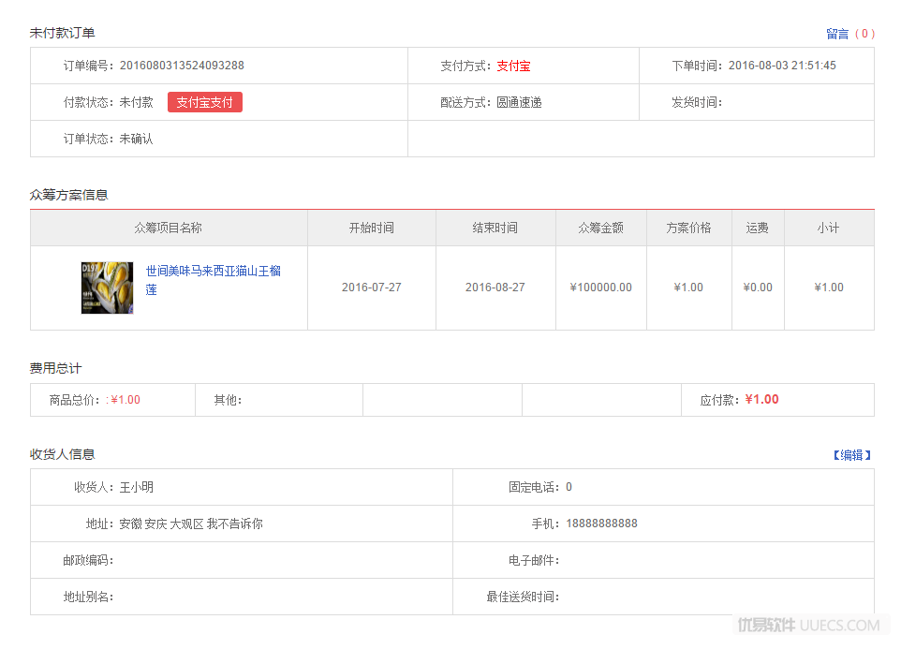This screenshot has width=901, height=649.
Task: Click the 发货时间 label
Action: pyautogui.click(x=697, y=102)
